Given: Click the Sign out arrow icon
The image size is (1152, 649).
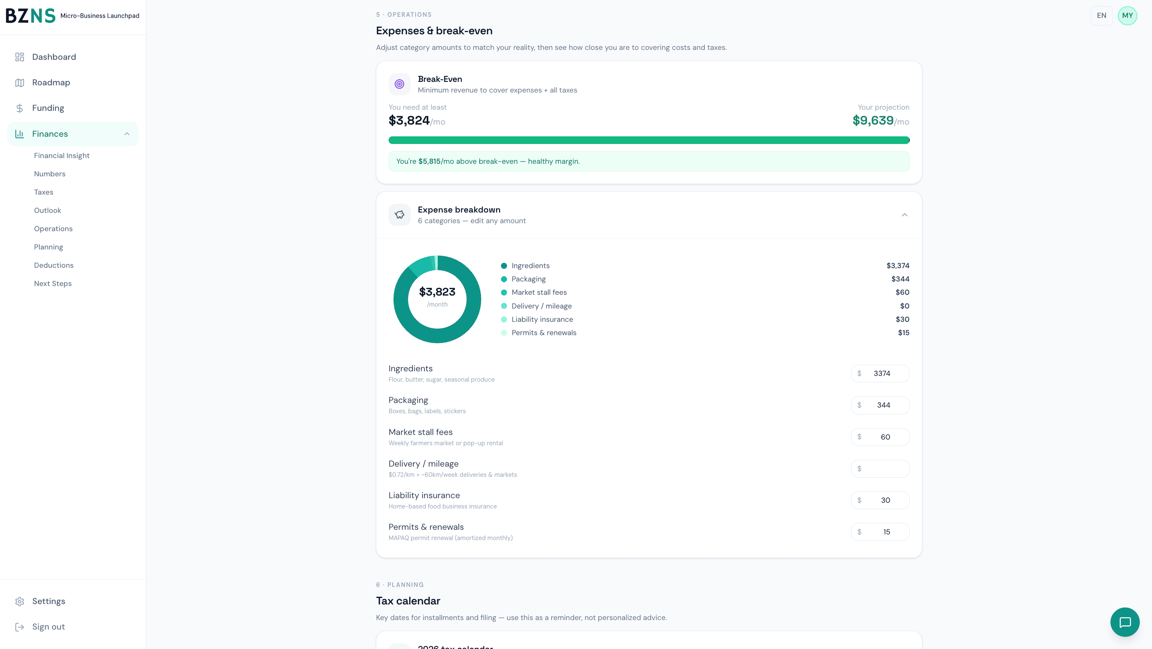Looking at the screenshot, I should click(x=20, y=627).
